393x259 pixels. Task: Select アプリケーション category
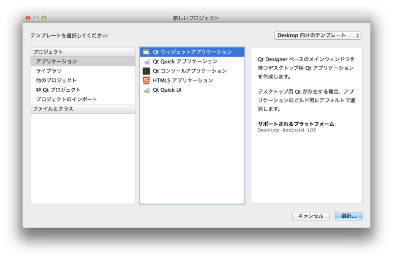pyautogui.click(x=83, y=61)
